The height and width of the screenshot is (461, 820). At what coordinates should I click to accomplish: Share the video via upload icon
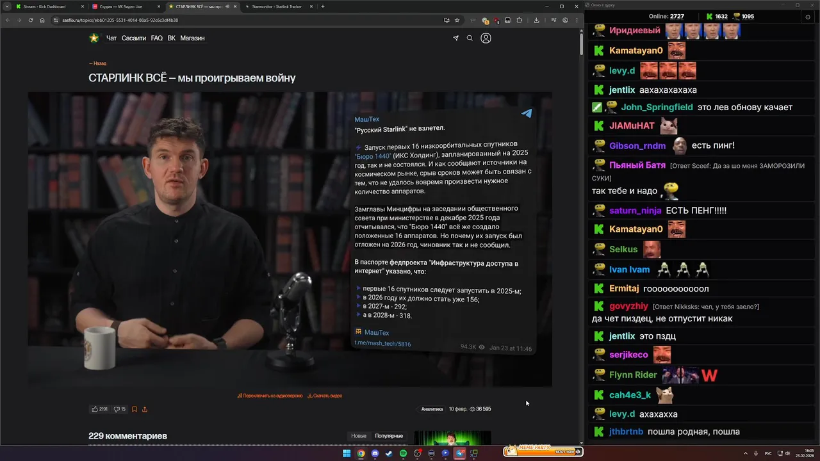pos(145,409)
